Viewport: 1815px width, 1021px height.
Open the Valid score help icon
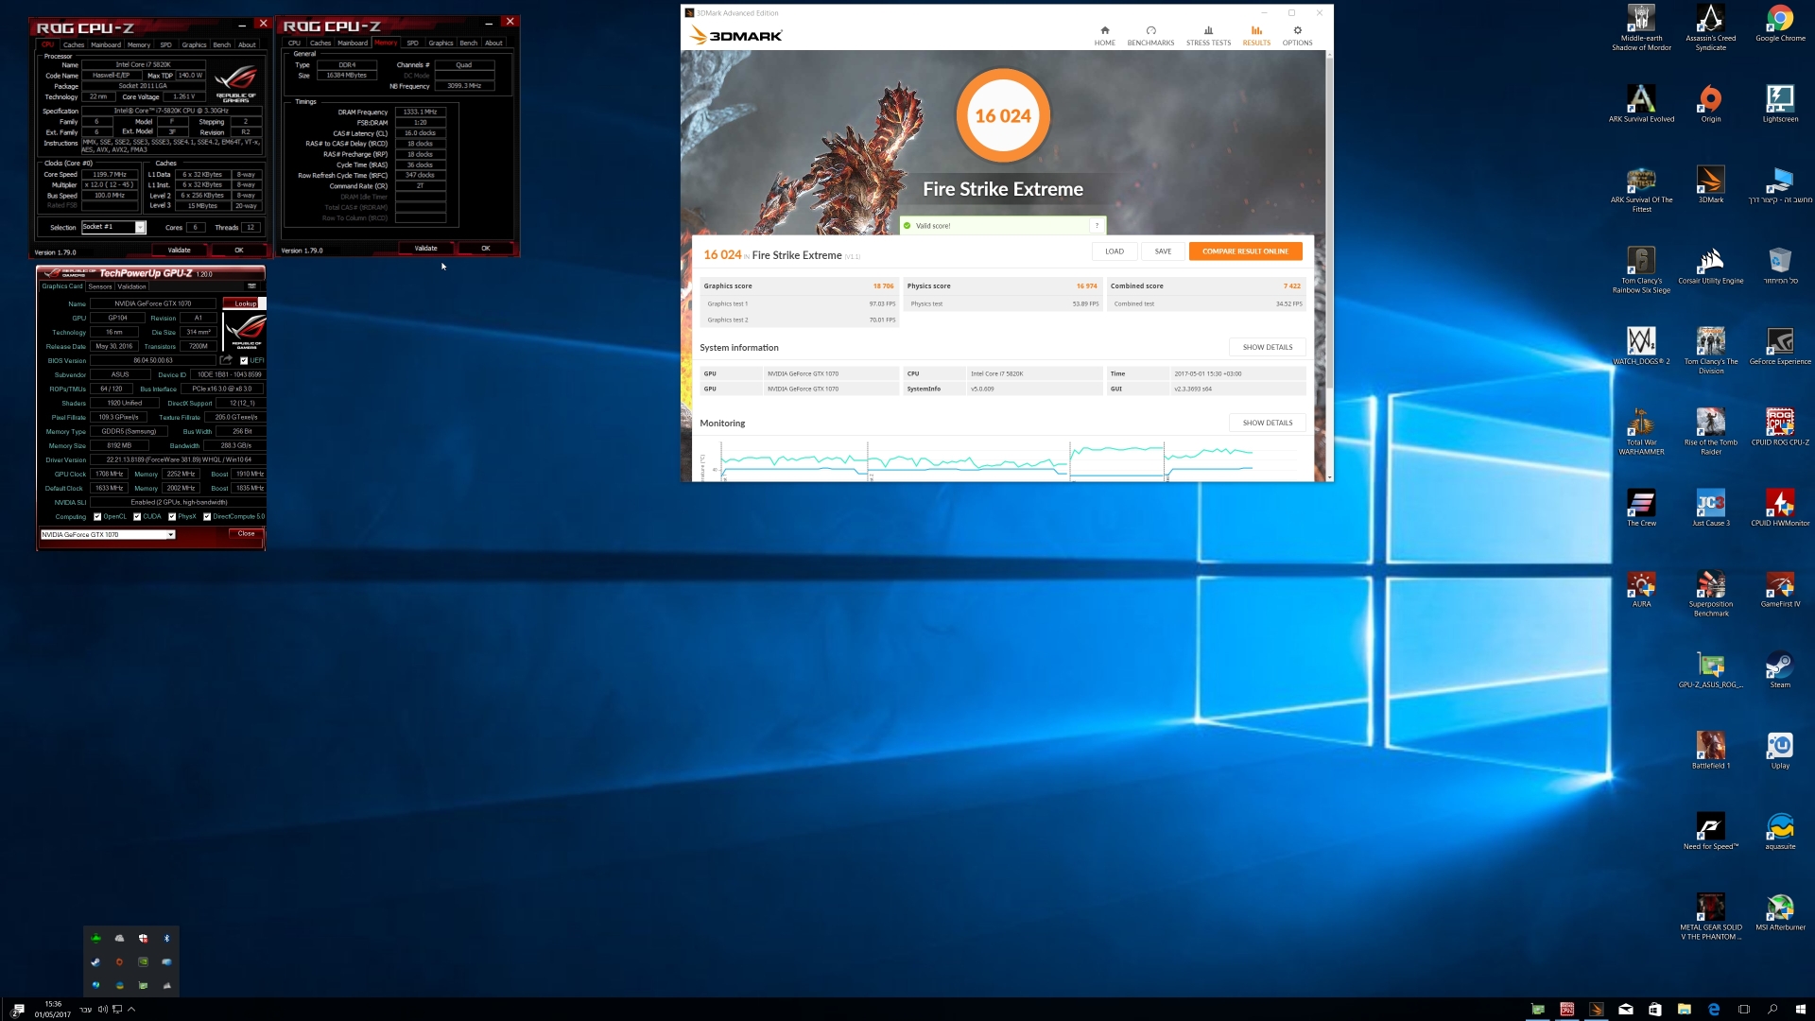point(1097,226)
